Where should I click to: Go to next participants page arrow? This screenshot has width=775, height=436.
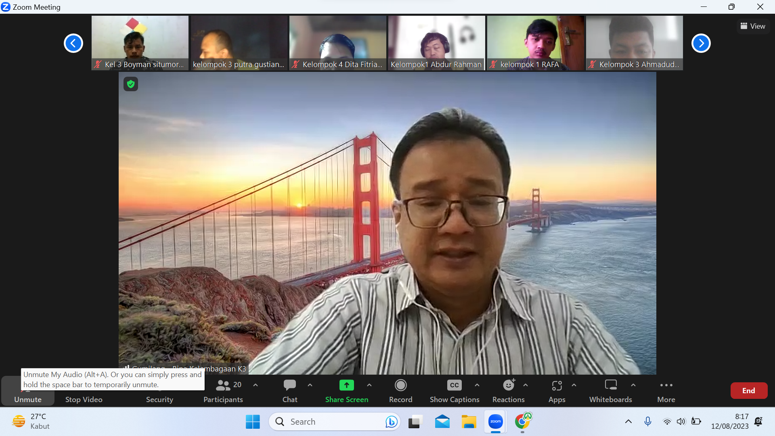tap(701, 43)
